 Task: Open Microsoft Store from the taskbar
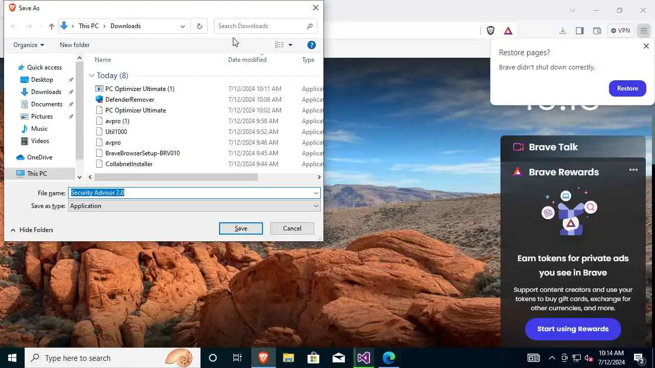point(314,358)
